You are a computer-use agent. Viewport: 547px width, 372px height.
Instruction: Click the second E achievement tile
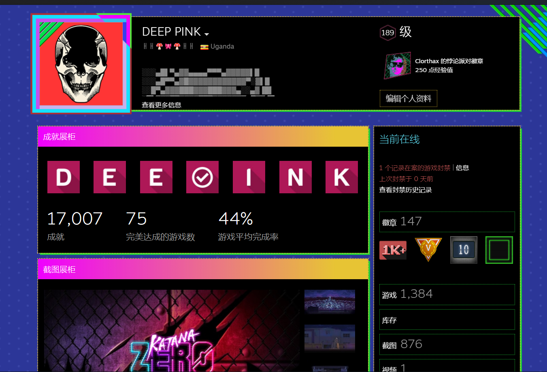(x=156, y=177)
